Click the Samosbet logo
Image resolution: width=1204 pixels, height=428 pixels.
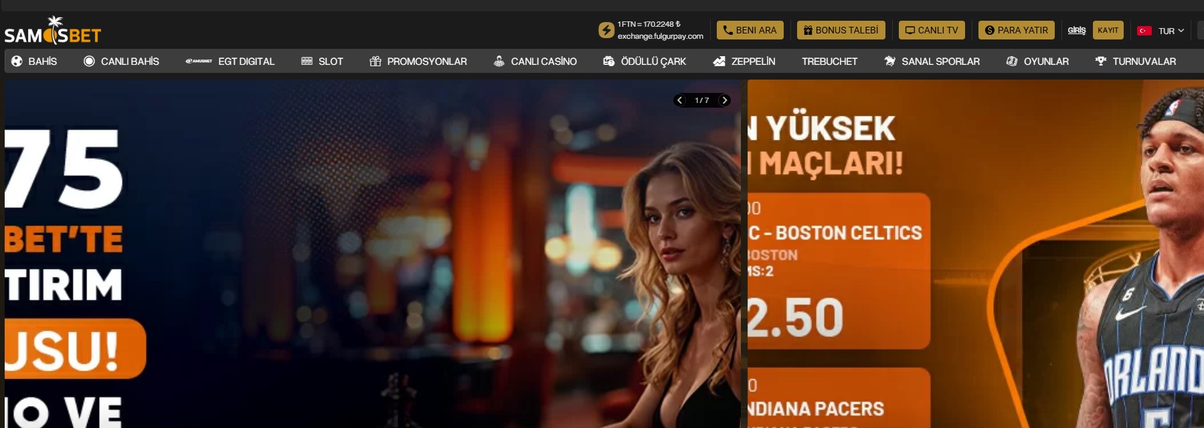click(x=53, y=31)
